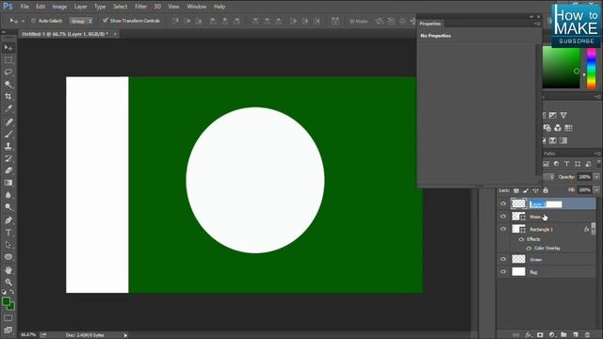Link layers icon in Layers panel
The width and height of the screenshot is (603, 339).
click(x=516, y=335)
